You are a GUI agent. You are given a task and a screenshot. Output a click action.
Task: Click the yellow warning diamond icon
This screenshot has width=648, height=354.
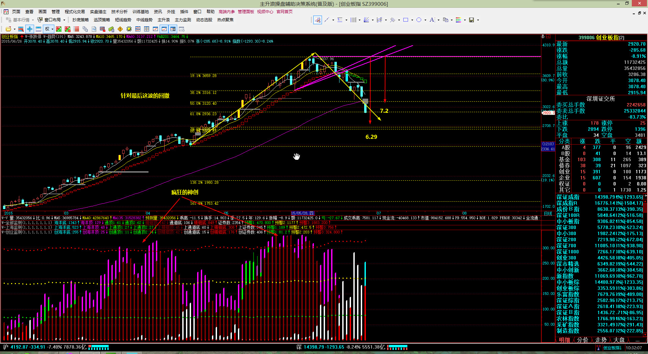tap(120, 29)
